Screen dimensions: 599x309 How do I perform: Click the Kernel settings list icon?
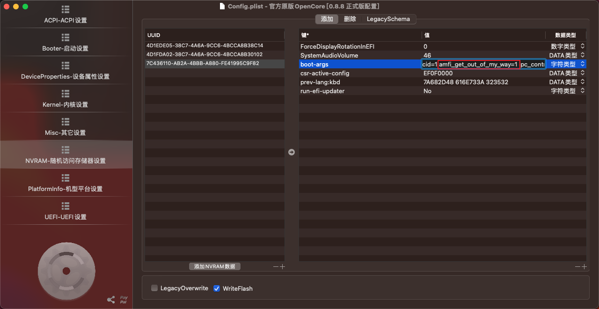[66, 94]
